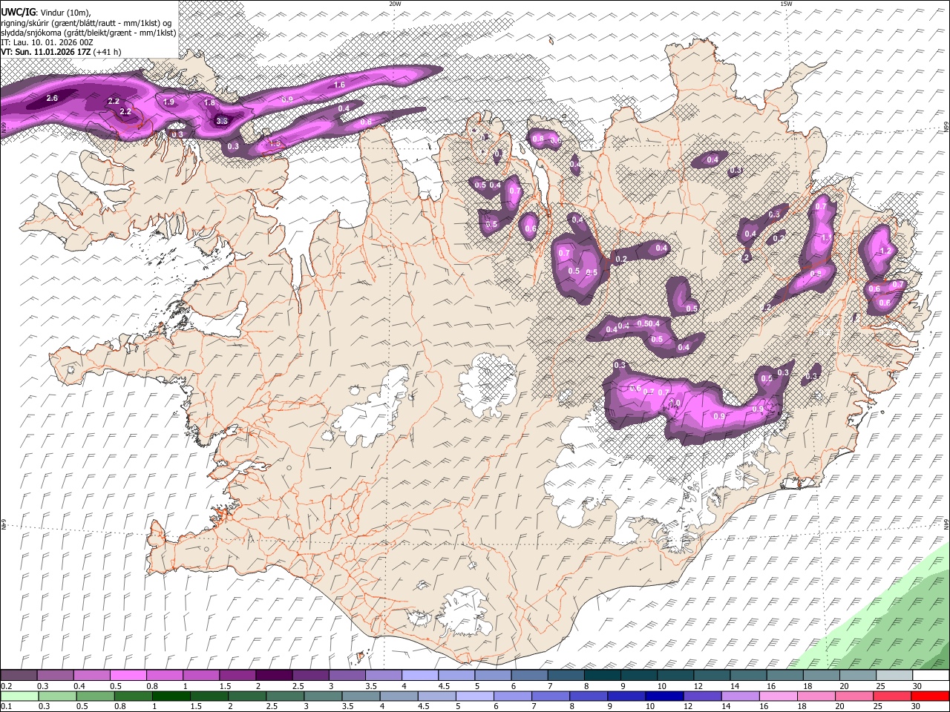Select the 25–30 crimson swatch in bottom legend
Image resolution: width=950 pixels, height=712 pixels.
[891, 696]
